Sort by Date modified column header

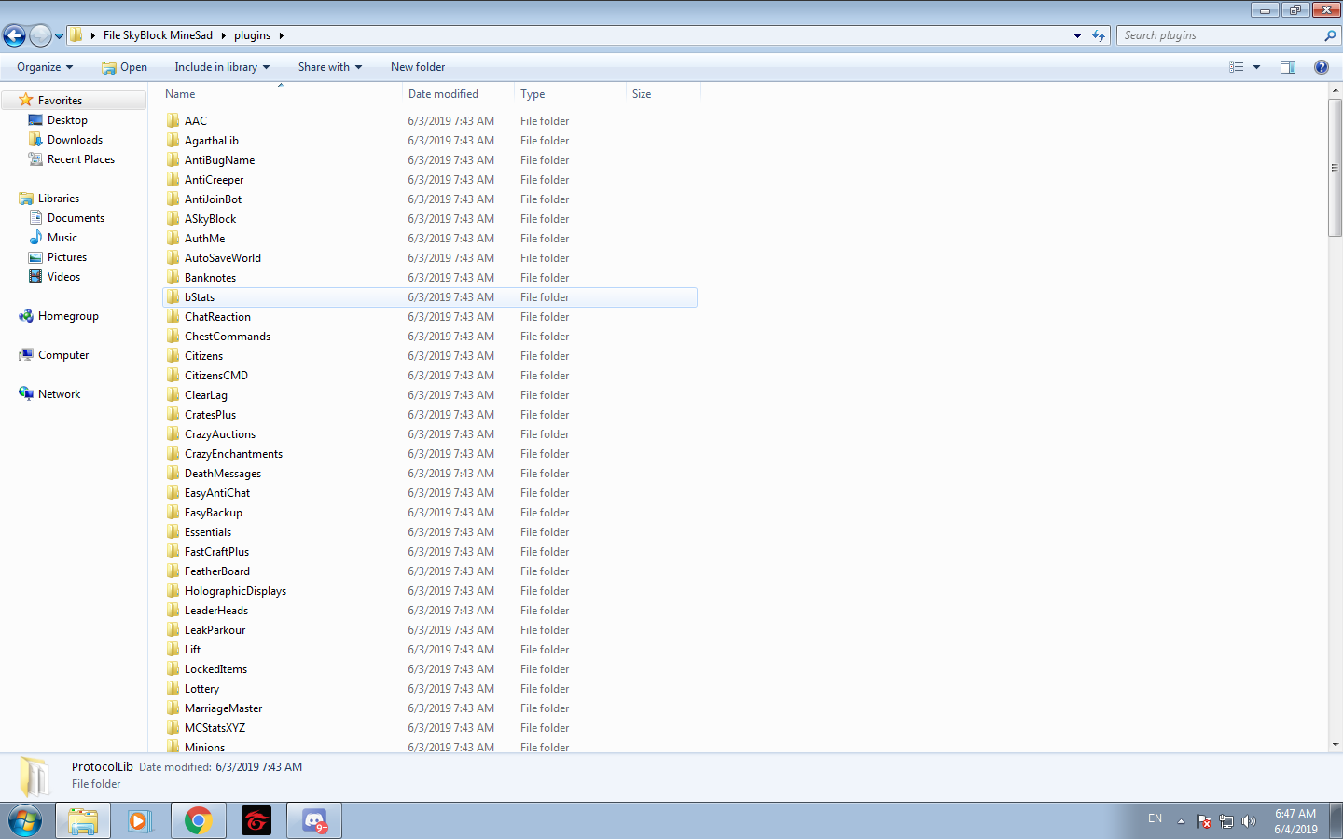458,94
